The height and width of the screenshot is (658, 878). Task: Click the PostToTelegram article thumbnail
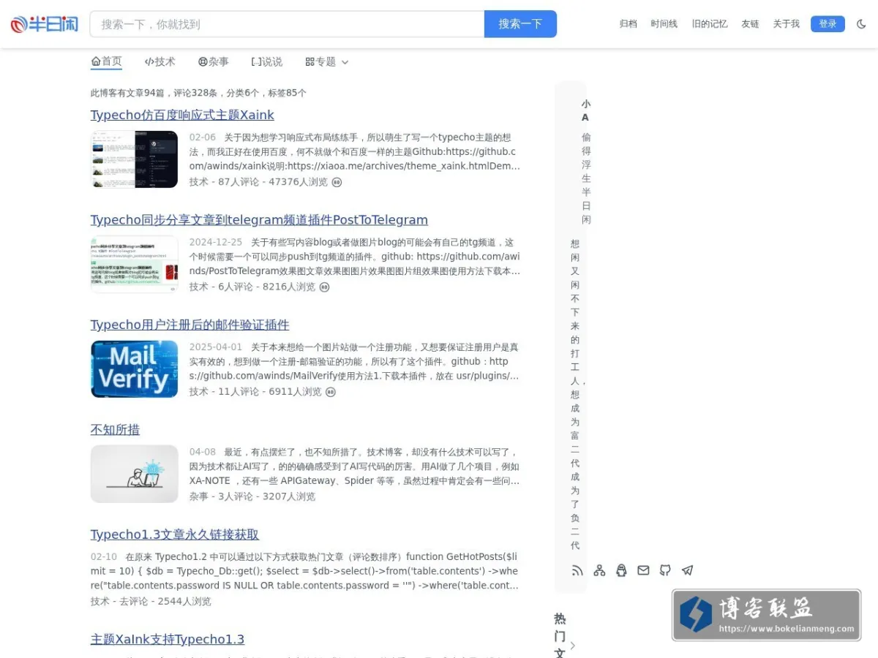click(x=135, y=264)
